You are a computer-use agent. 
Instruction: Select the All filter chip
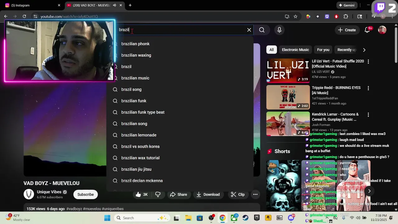pos(271,50)
